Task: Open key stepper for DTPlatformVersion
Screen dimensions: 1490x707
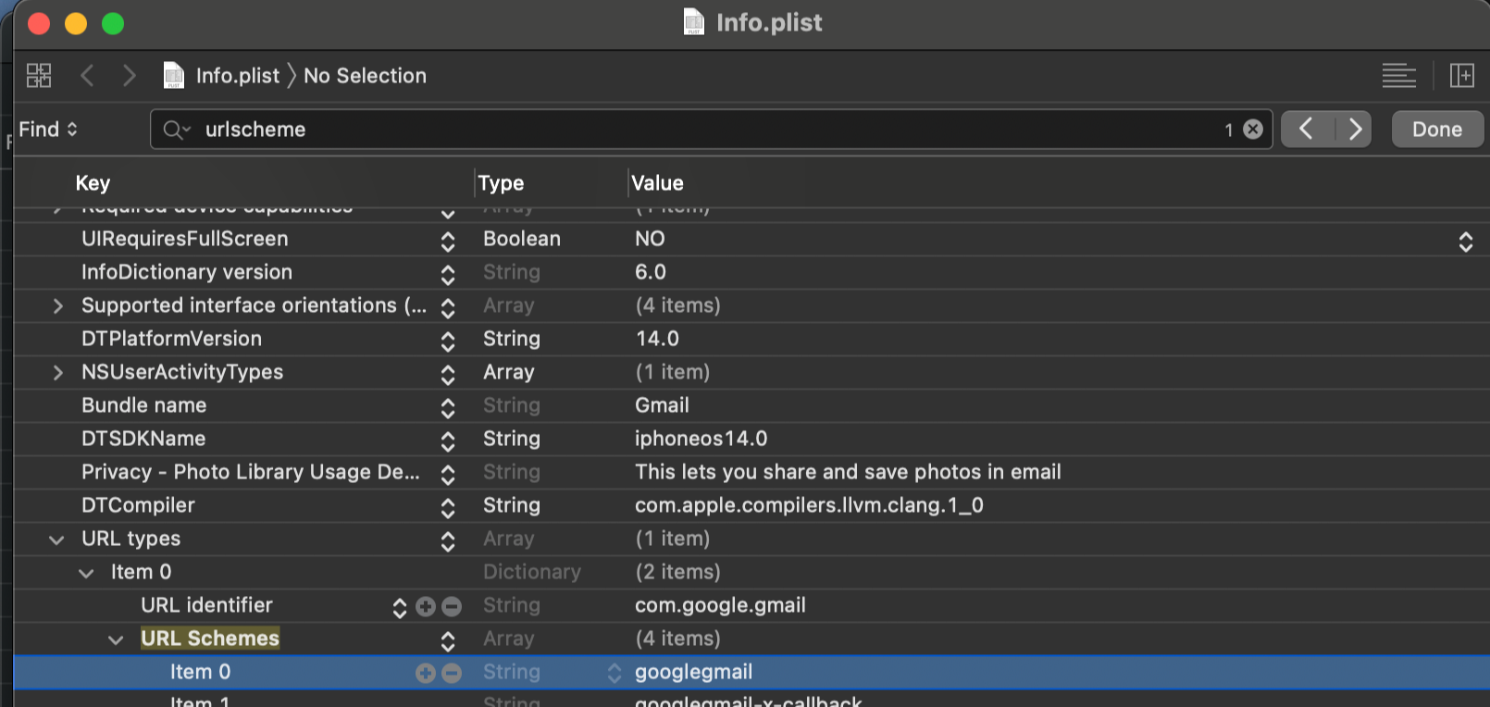Action: 448,341
